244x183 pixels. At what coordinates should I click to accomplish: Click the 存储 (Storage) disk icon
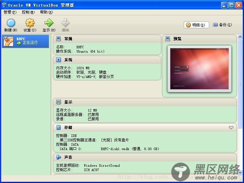59,128
